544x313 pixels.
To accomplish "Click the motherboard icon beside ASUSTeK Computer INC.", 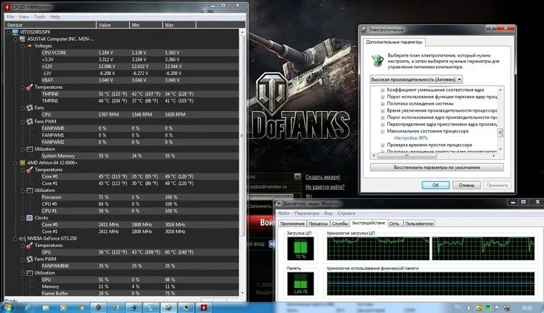I will point(23,39).
